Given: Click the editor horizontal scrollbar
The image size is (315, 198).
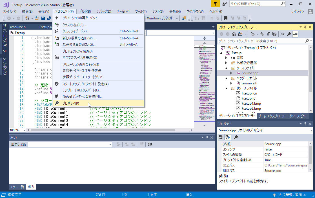Looking at the screenshot, I should pos(110,130).
